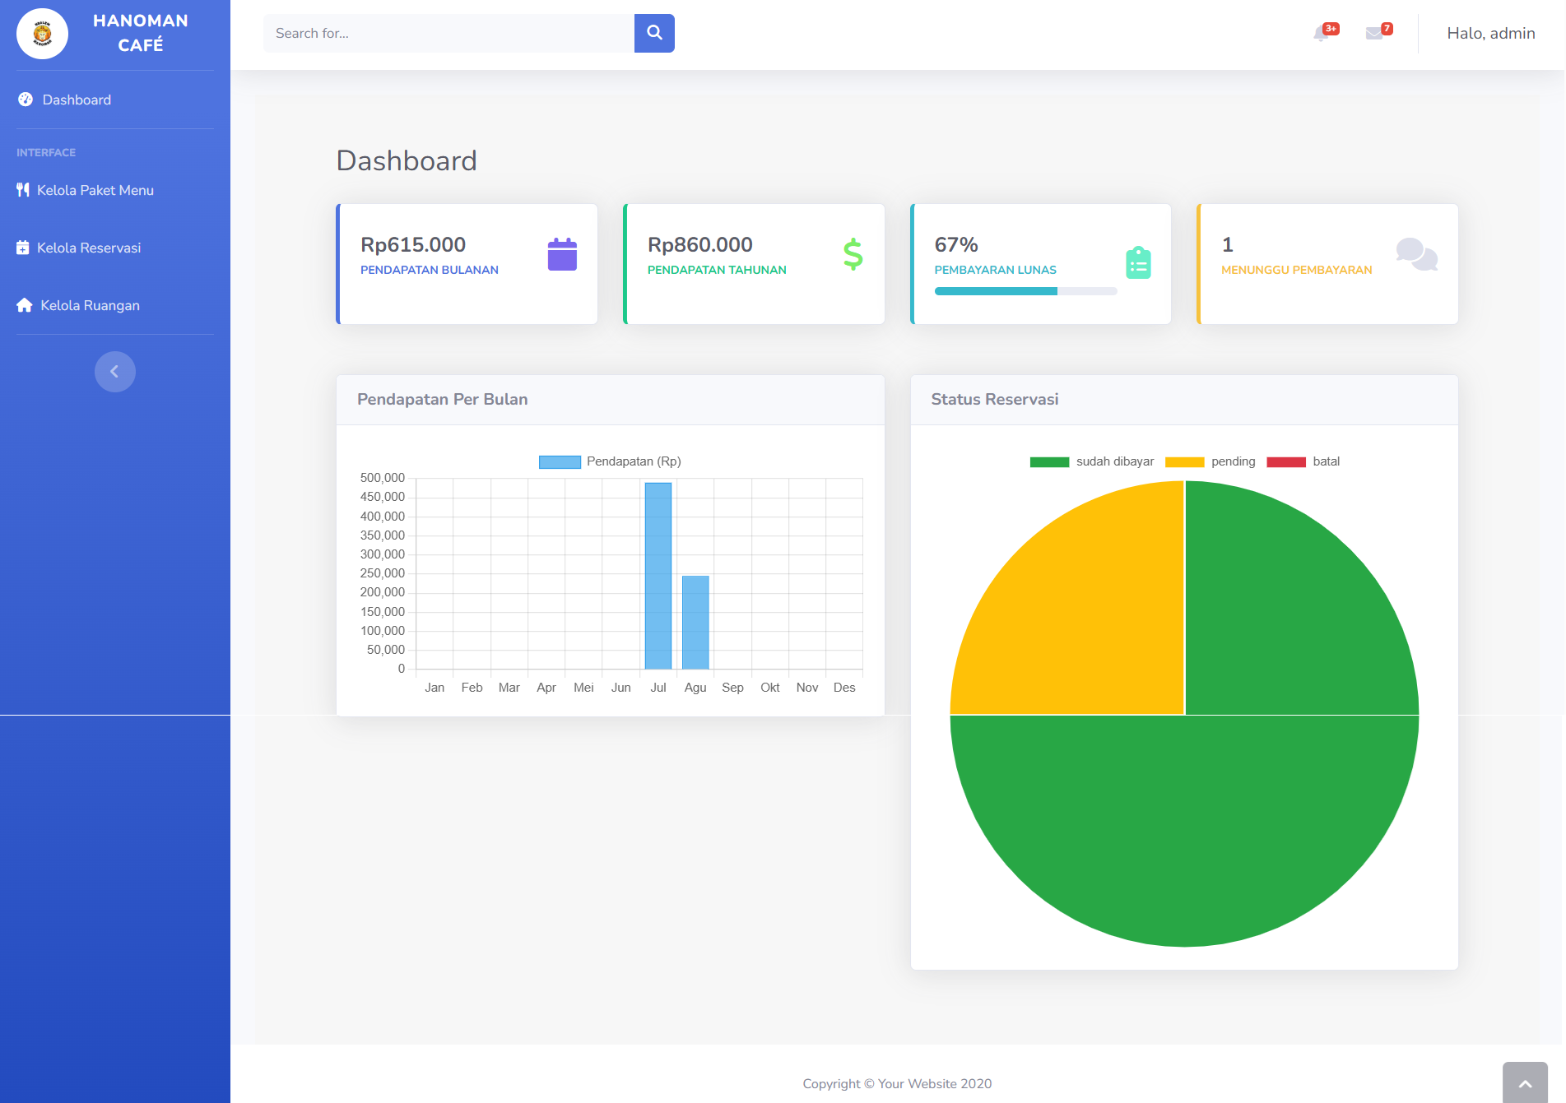This screenshot has height=1103, width=1566.
Task: Click the scroll-to-top arrow button
Action: point(1524,1083)
